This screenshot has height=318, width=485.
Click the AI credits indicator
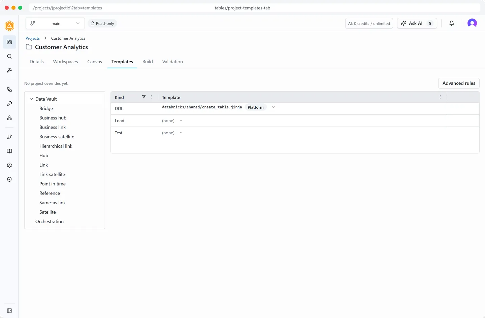pyautogui.click(x=369, y=23)
